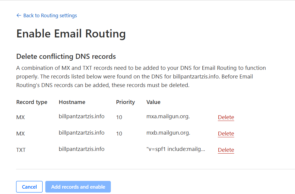The width and height of the screenshot is (295, 194).
Task: Click the TXT record type cell
Action: pos(21,150)
